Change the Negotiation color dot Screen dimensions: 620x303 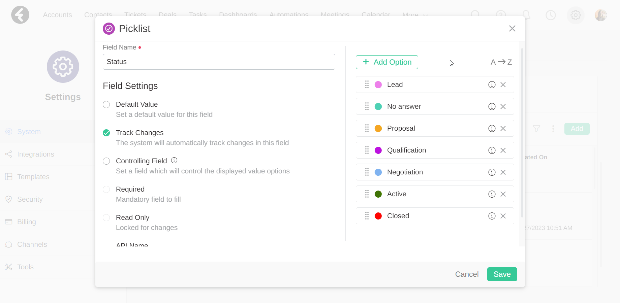pos(378,172)
